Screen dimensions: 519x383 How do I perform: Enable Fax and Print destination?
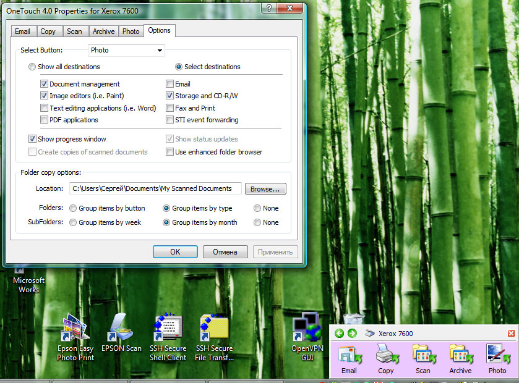pyautogui.click(x=169, y=108)
